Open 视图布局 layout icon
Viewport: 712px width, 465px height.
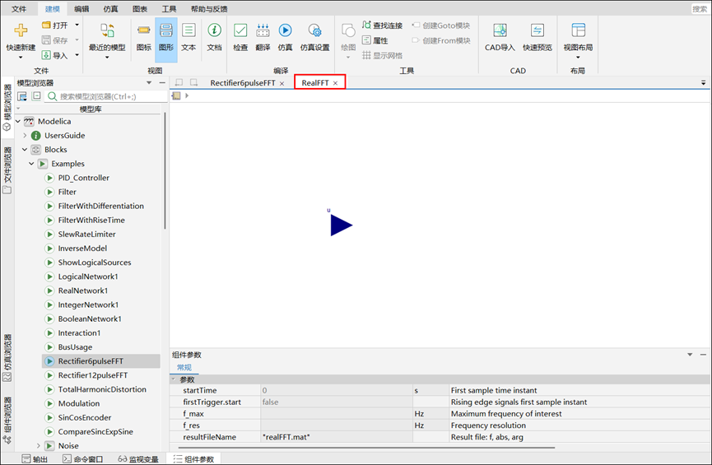[578, 30]
